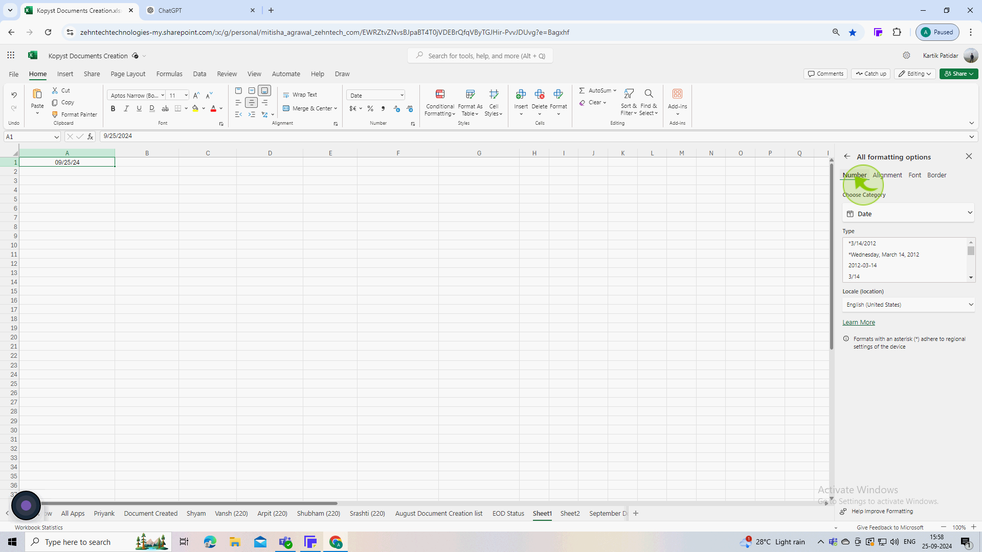
Task: Open the Microsoft 365 app launcher
Action: point(11,55)
